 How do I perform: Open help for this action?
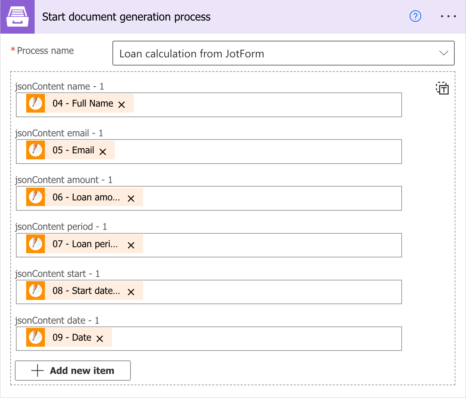point(415,16)
